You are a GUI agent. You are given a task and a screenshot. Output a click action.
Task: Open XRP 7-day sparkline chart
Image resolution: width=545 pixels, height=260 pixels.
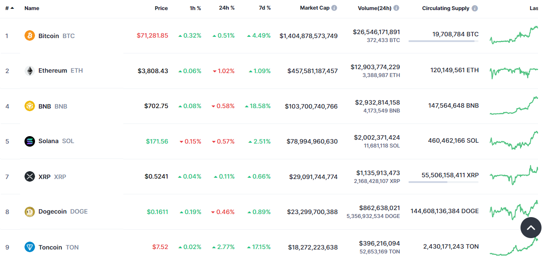point(514,175)
